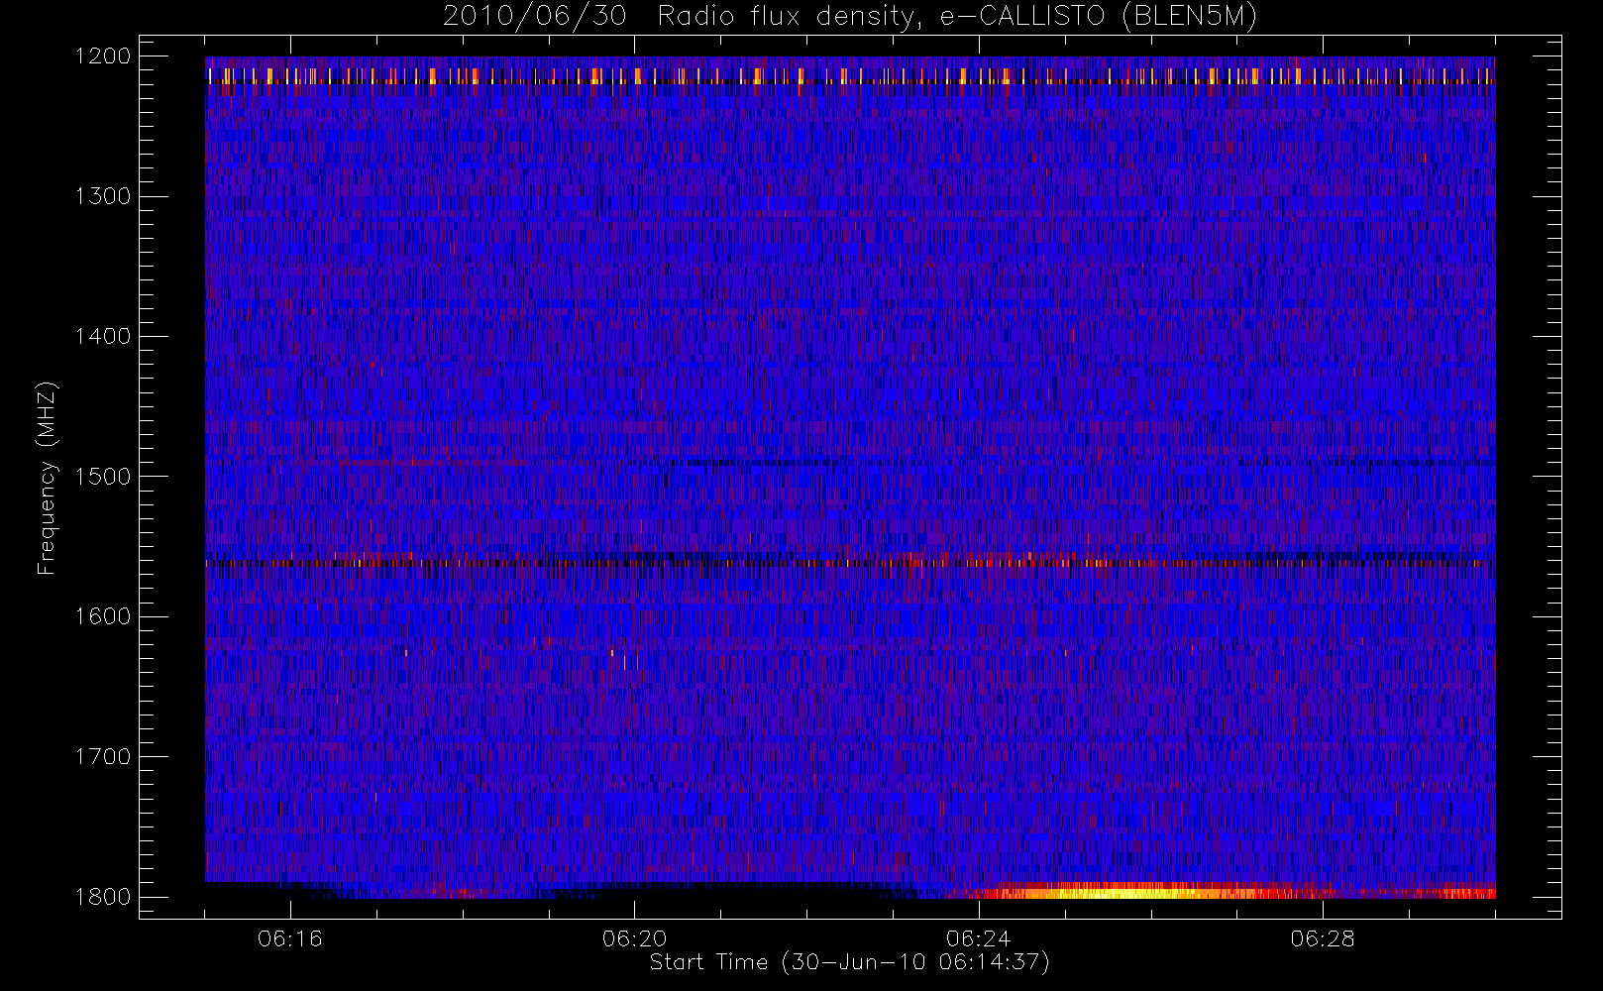Select the 'Frequency (MHz)' axis label
This screenshot has height=991, width=1603.
(x=47, y=478)
